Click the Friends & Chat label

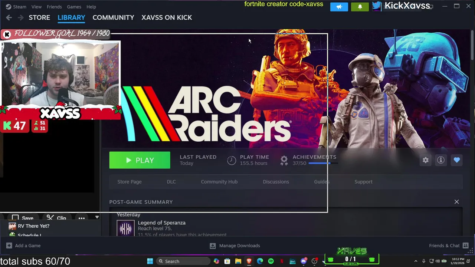(x=444, y=245)
